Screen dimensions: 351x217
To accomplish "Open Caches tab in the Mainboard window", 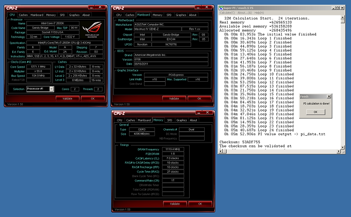I will 130,15.
